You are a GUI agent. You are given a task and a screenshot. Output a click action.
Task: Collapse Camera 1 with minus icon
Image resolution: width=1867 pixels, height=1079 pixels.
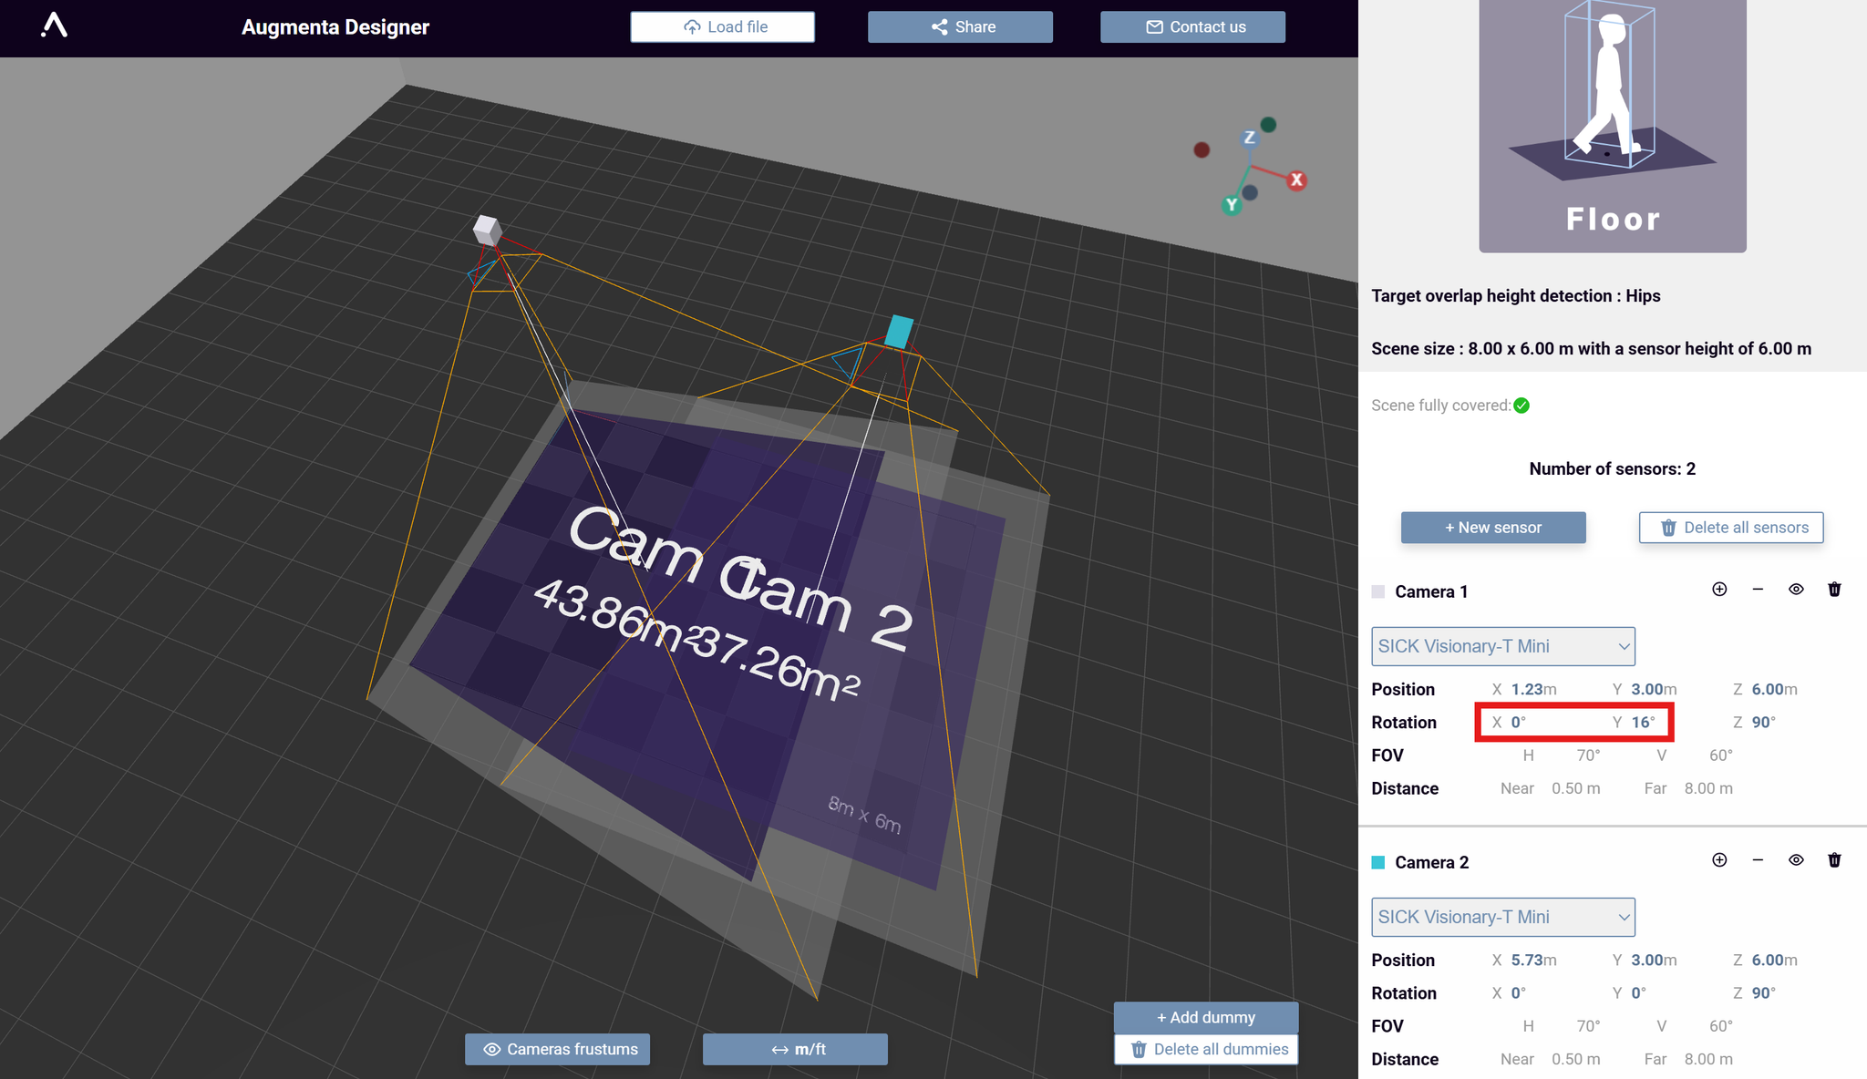coord(1758,590)
